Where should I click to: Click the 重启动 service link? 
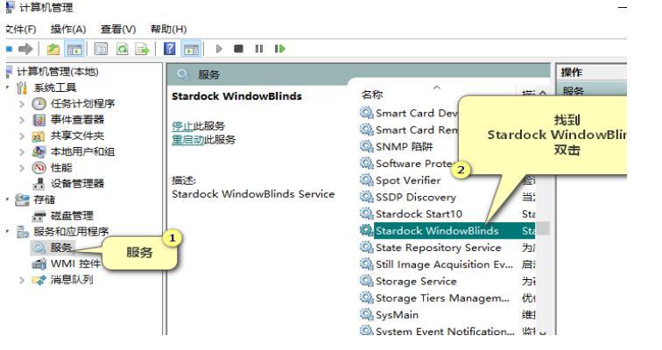point(188,140)
